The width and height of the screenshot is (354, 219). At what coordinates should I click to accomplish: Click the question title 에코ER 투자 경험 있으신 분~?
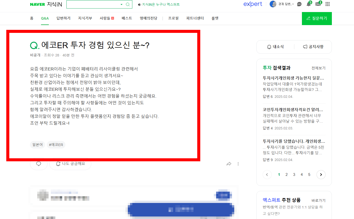(x=95, y=45)
